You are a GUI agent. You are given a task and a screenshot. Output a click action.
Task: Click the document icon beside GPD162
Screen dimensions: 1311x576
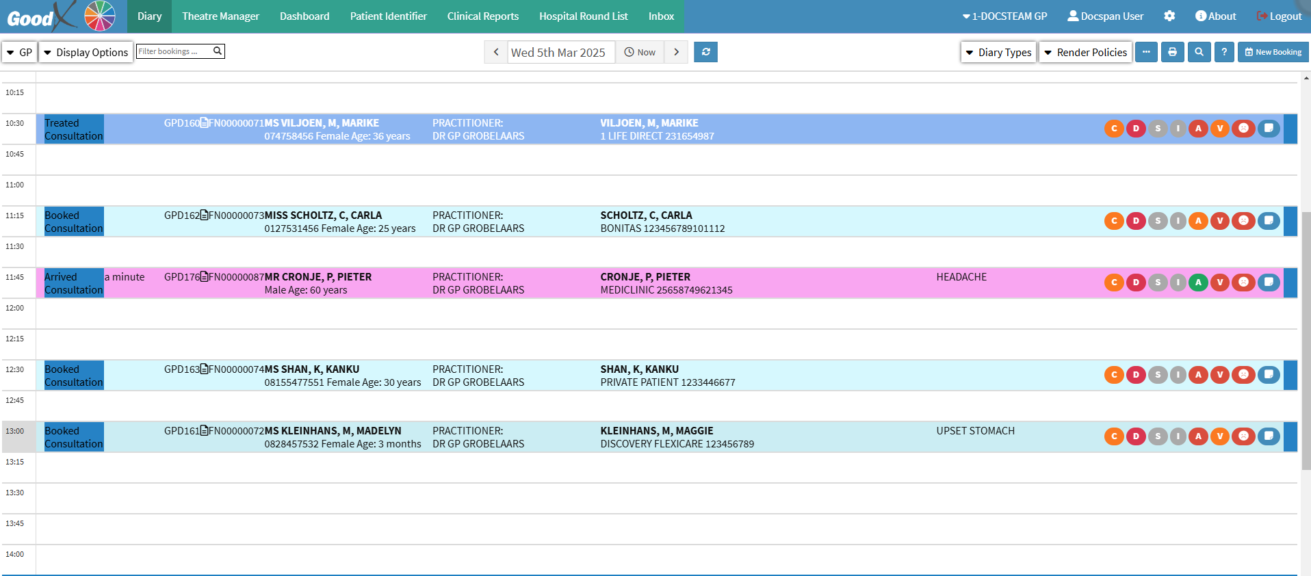[x=204, y=215]
